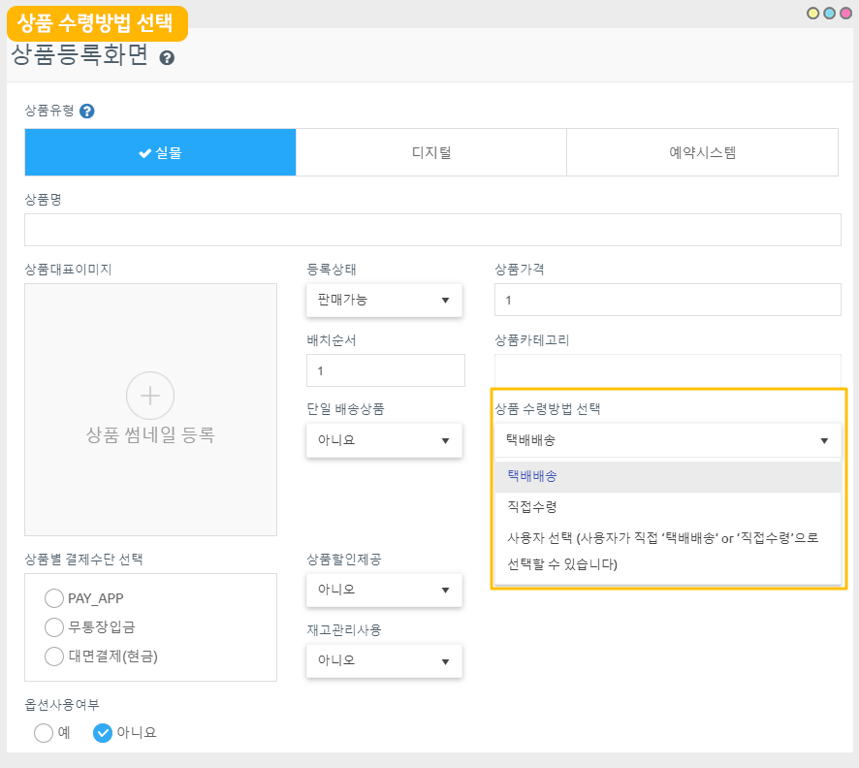The width and height of the screenshot is (859, 768).
Task: Select PAY_APP payment radio button
Action: pyautogui.click(x=54, y=598)
